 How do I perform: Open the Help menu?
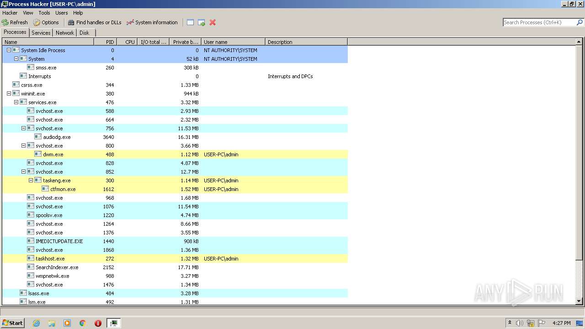coord(78,13)
